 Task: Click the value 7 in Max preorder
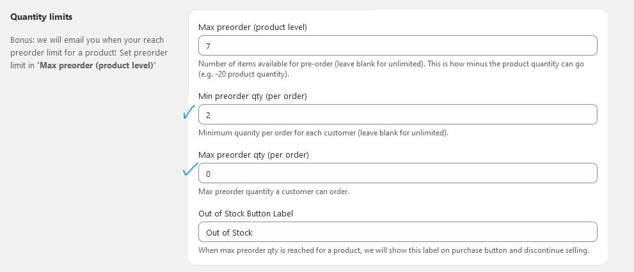click(208, 46)
